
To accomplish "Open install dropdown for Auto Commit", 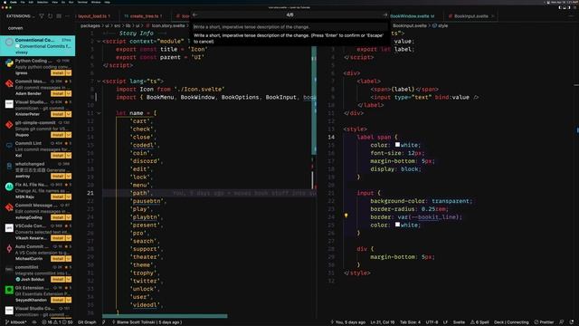I will pyautogui.click(x=69, y=259).
